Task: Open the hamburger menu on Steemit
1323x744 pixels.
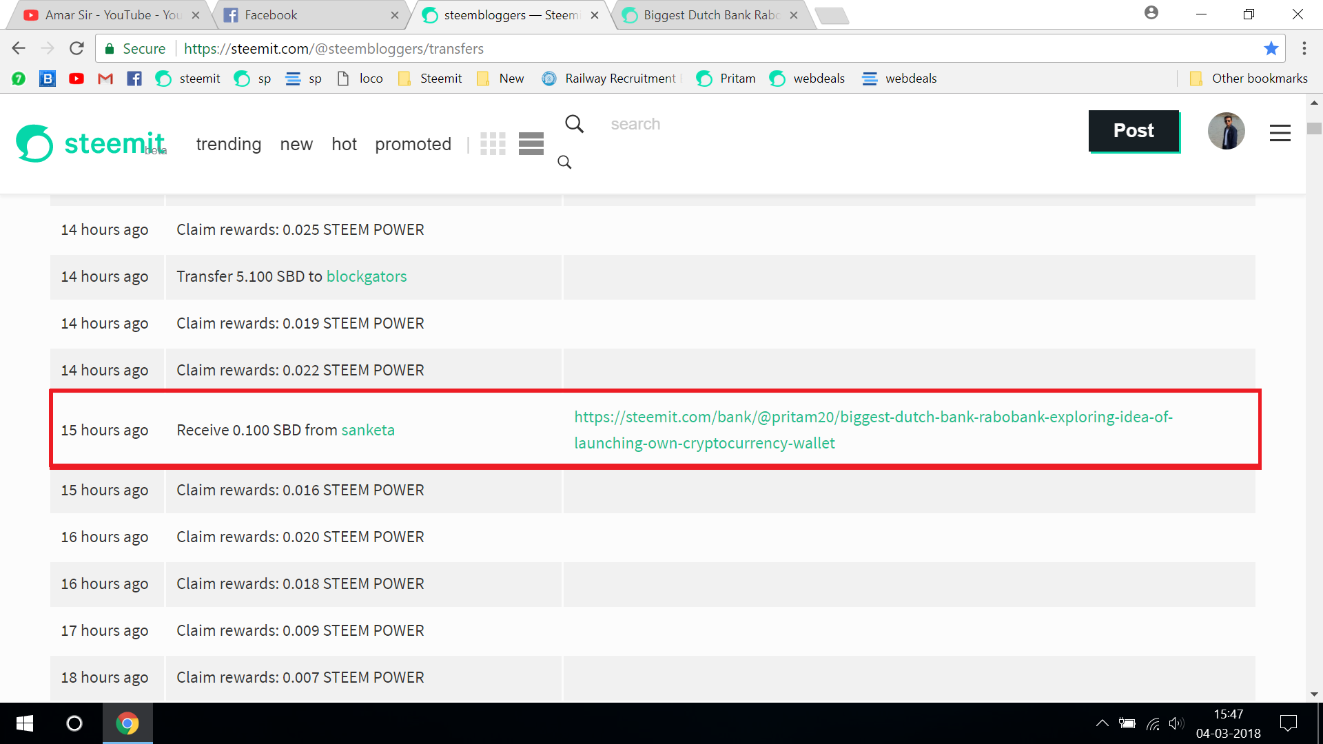Action: pos(1280,133)
